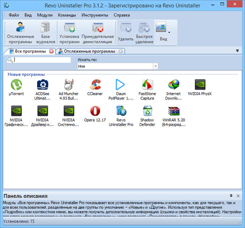Pin the Панель описания panel
Viewport: 245px width, 228px height.
coord(231,196)
